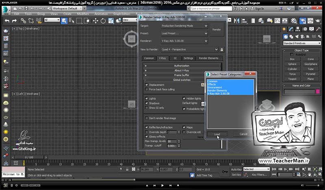
Task: Enable Show GI only checkbox
Action: [147, 108]
